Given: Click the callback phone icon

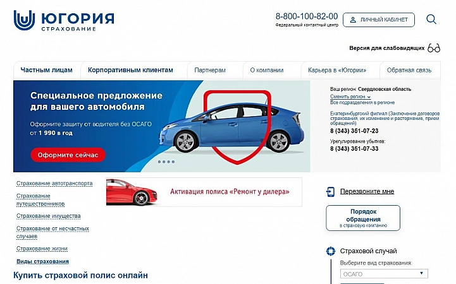Looking at the screenshot, I should [330, 192].
